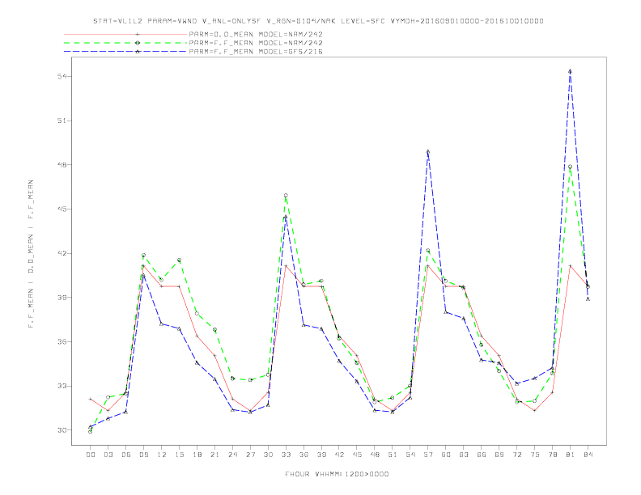Click x-axis tick label 06
This screenshot has width=641, height=495.
(x=126, y=455)
